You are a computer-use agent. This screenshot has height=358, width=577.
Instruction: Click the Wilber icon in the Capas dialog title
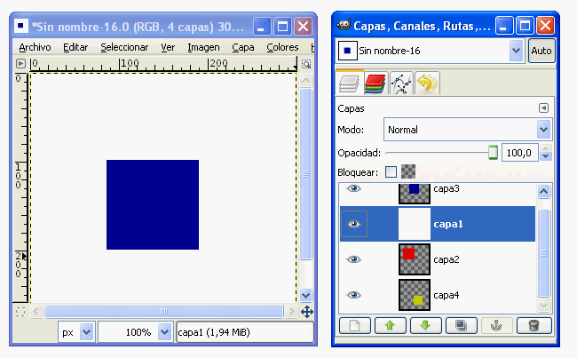[344, 26]
